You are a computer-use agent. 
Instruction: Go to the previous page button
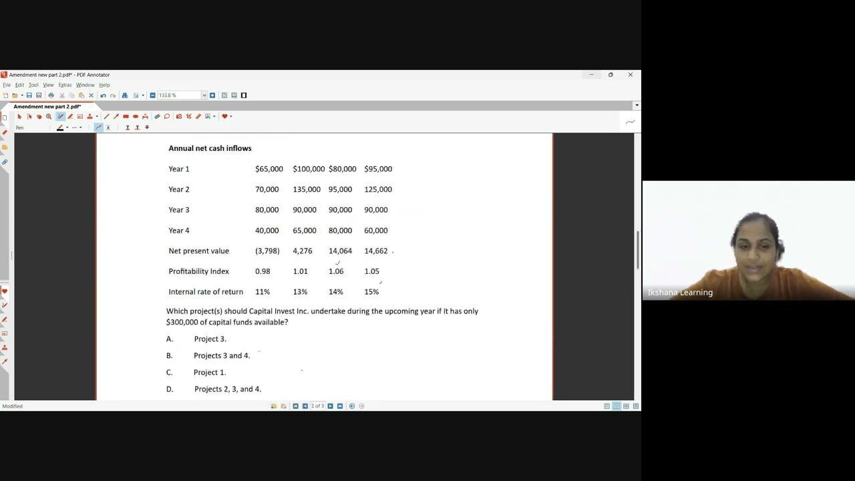pos(305,406)
